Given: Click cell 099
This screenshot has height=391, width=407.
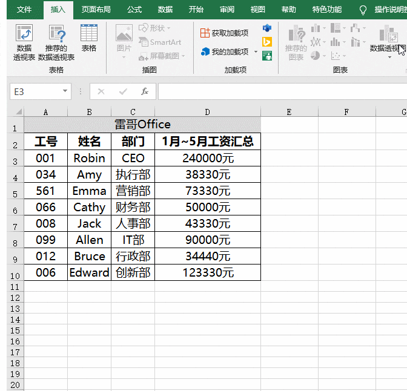Looking at the screenshot, I should (45, 240).
